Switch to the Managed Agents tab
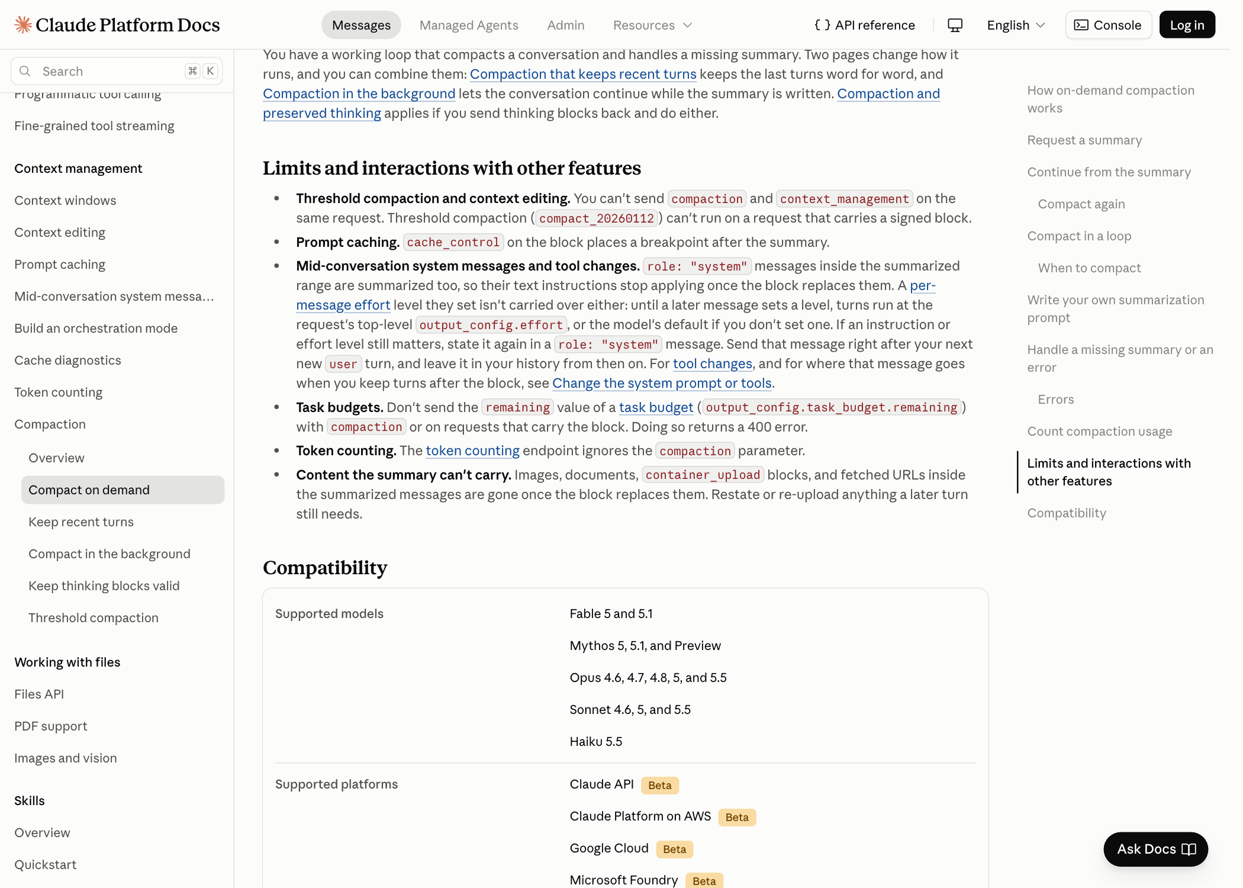Image resolution: width=1243 pixels, height=888 pixels. tap(469, 25)
